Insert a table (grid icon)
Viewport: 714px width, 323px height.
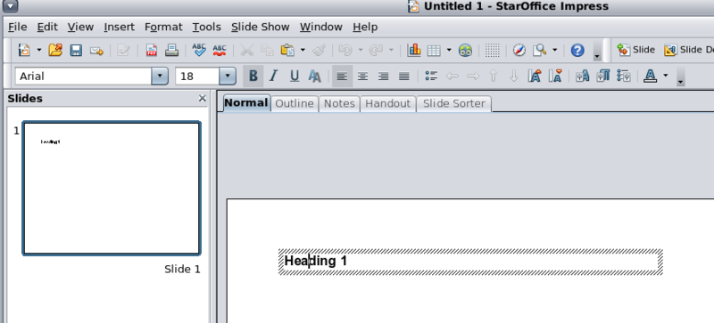(x=434, y=51)
